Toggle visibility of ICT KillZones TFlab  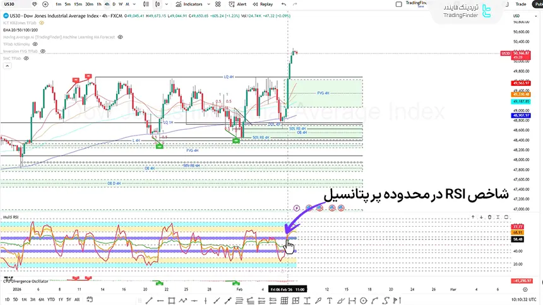(42, 23)
